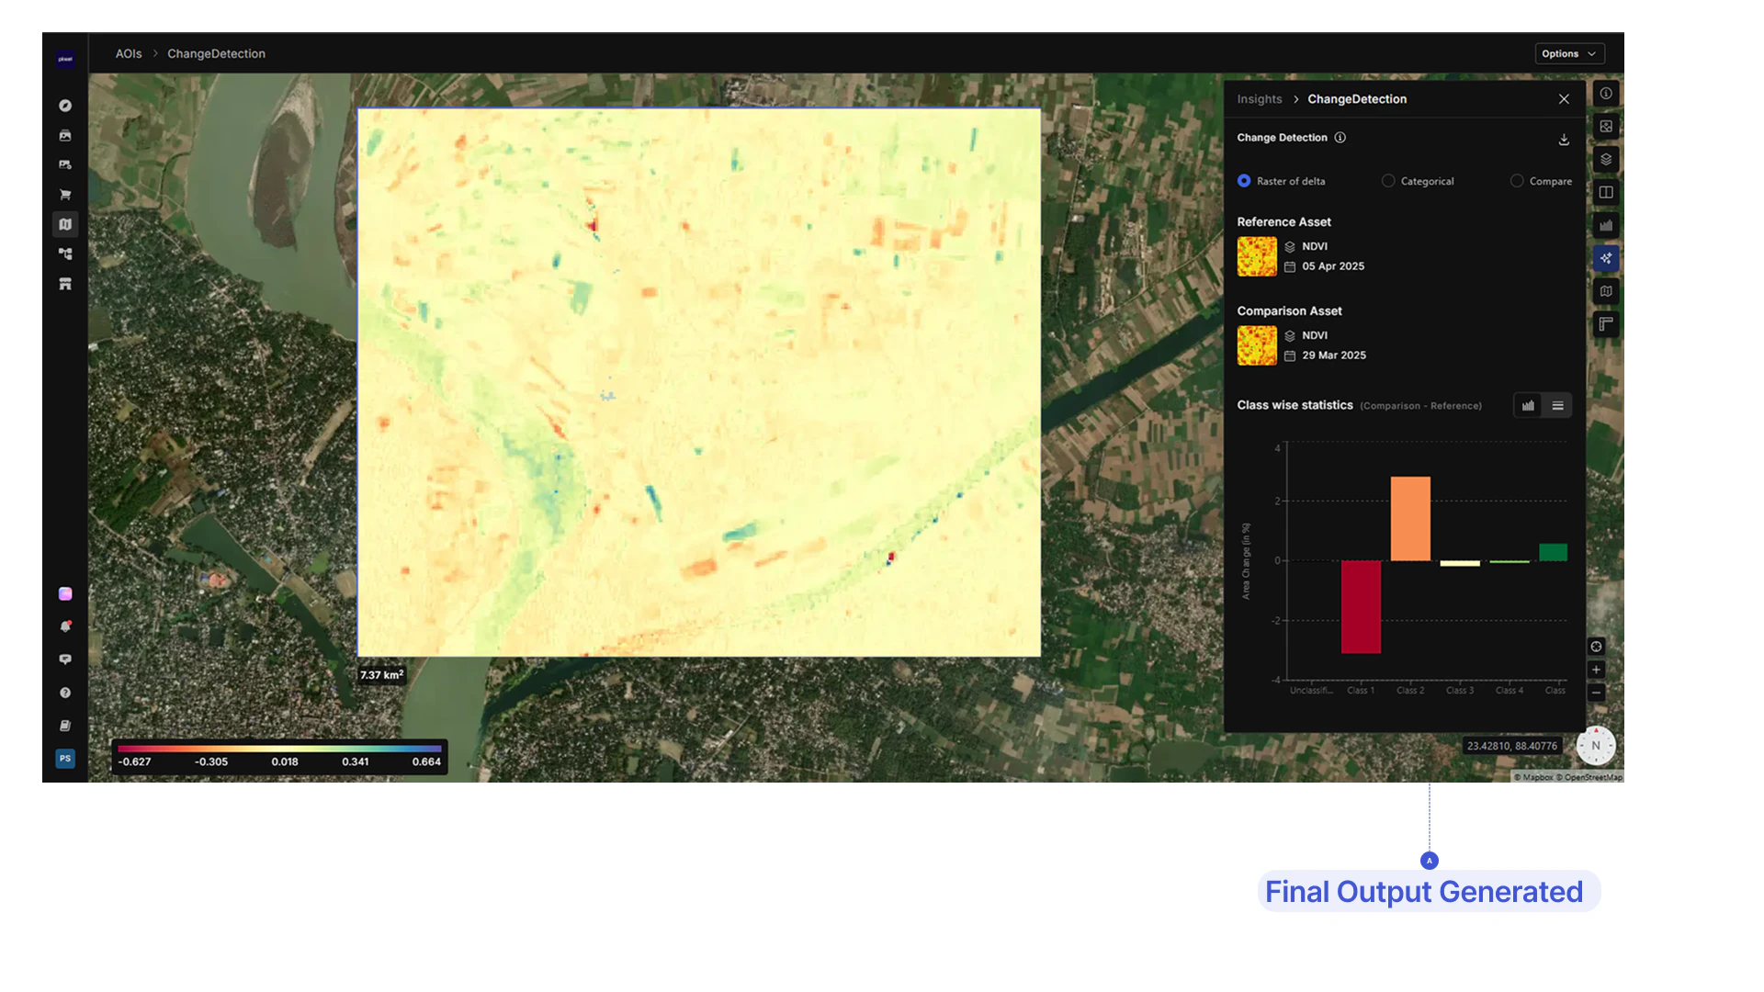Go back to Insights breadcrumb
Image resolution: width=1764 pixels, height=992 pixels.
[1259, 99]
